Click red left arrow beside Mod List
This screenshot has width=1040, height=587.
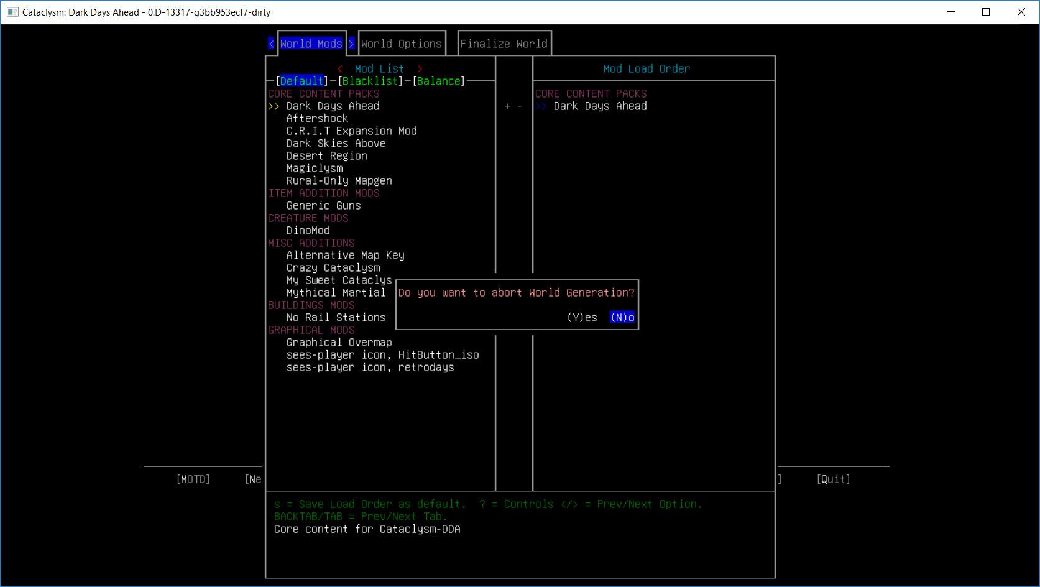(339, 69)
